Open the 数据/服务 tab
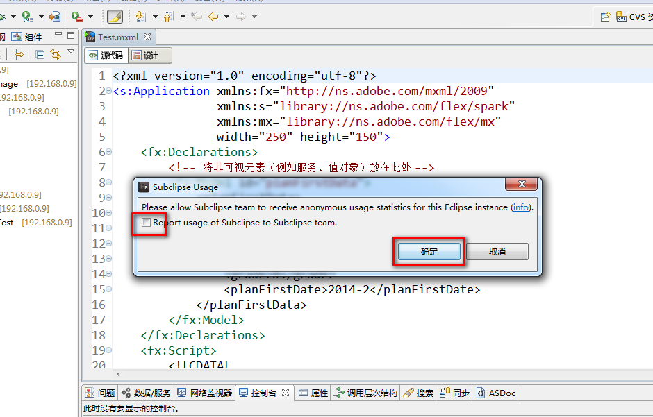This screenshot has height=417, width=653. coord(146,393)
